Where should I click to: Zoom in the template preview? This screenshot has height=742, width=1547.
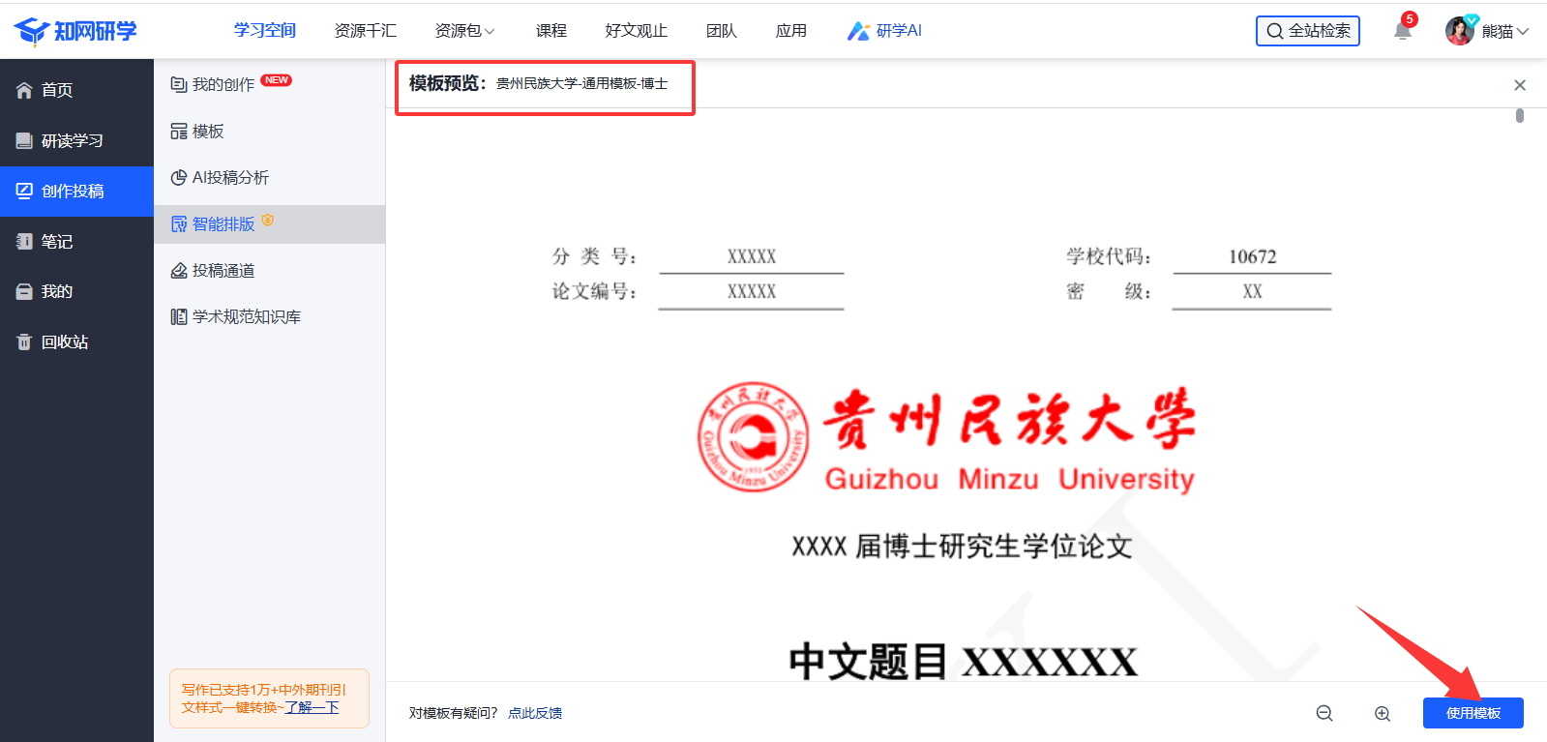coord(1383,713)
